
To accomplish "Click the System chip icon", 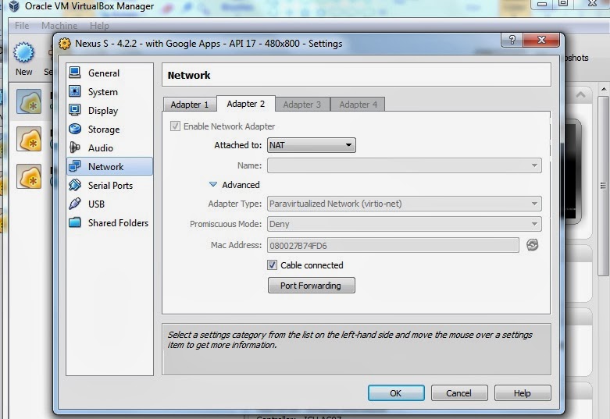I will point(75,91).
